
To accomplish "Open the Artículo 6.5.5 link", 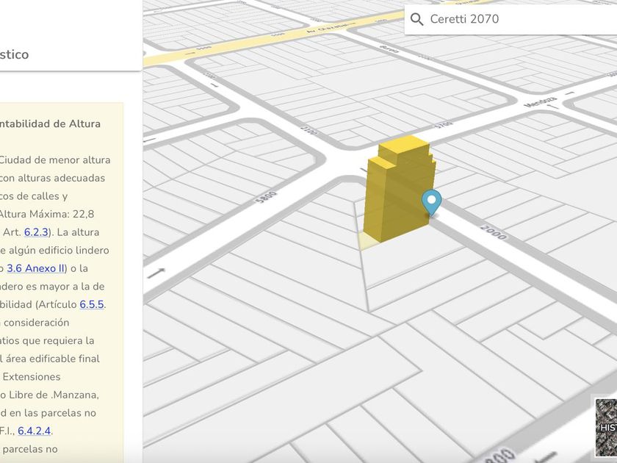I will [91, 304].
